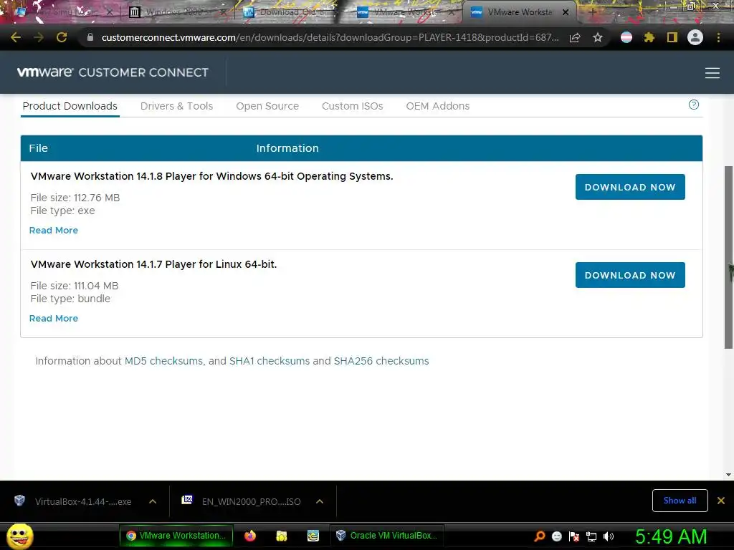Click the address bar URL
This screenshot has width=734, height=550.
point(330,37)
